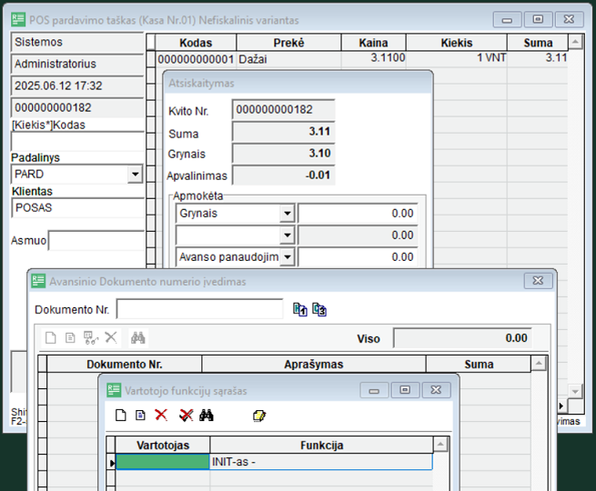Open the Padalinys PARD dropdown
This screenshot has width=596, height=491.
click(135, 175)
